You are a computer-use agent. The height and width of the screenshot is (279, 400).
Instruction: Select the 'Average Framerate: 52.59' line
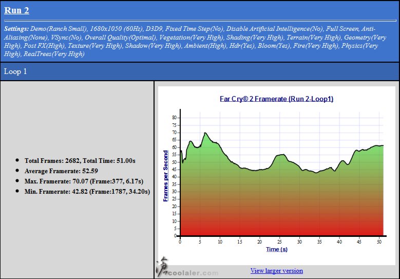click(x=61, y=171)
